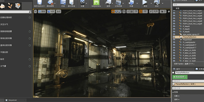Select the translate gizmo tool in viewport

pos(113,12)
